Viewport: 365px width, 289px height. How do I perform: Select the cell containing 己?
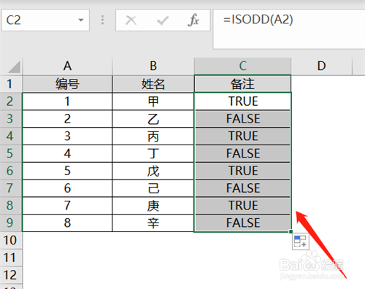point(153,188)
